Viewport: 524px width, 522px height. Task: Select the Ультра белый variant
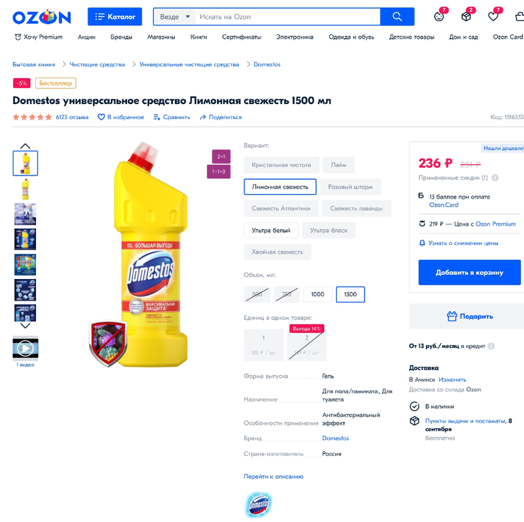click(271, 230)
